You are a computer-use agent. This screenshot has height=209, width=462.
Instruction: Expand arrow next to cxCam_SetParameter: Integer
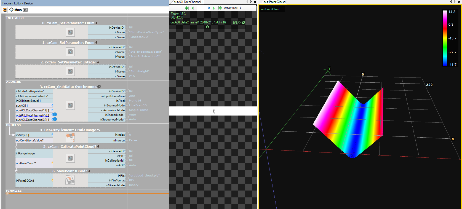(98, 62)
